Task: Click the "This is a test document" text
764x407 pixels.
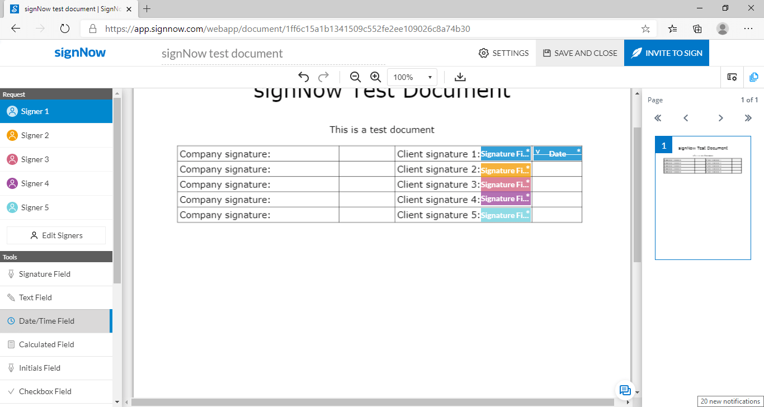Action: [x=382, y=130]
